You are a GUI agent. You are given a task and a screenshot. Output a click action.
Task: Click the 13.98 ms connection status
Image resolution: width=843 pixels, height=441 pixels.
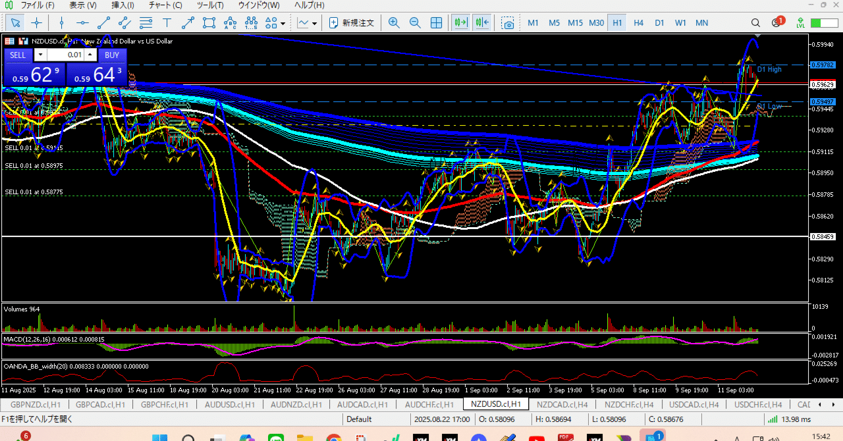pyautogui.click(x=790, y=419)
